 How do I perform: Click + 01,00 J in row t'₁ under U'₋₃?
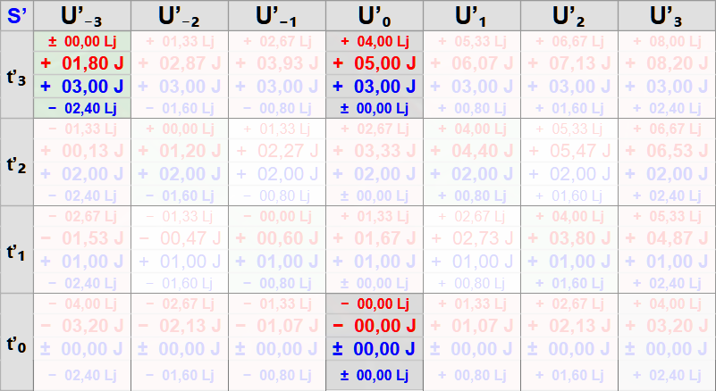click(x=82, y=262)
